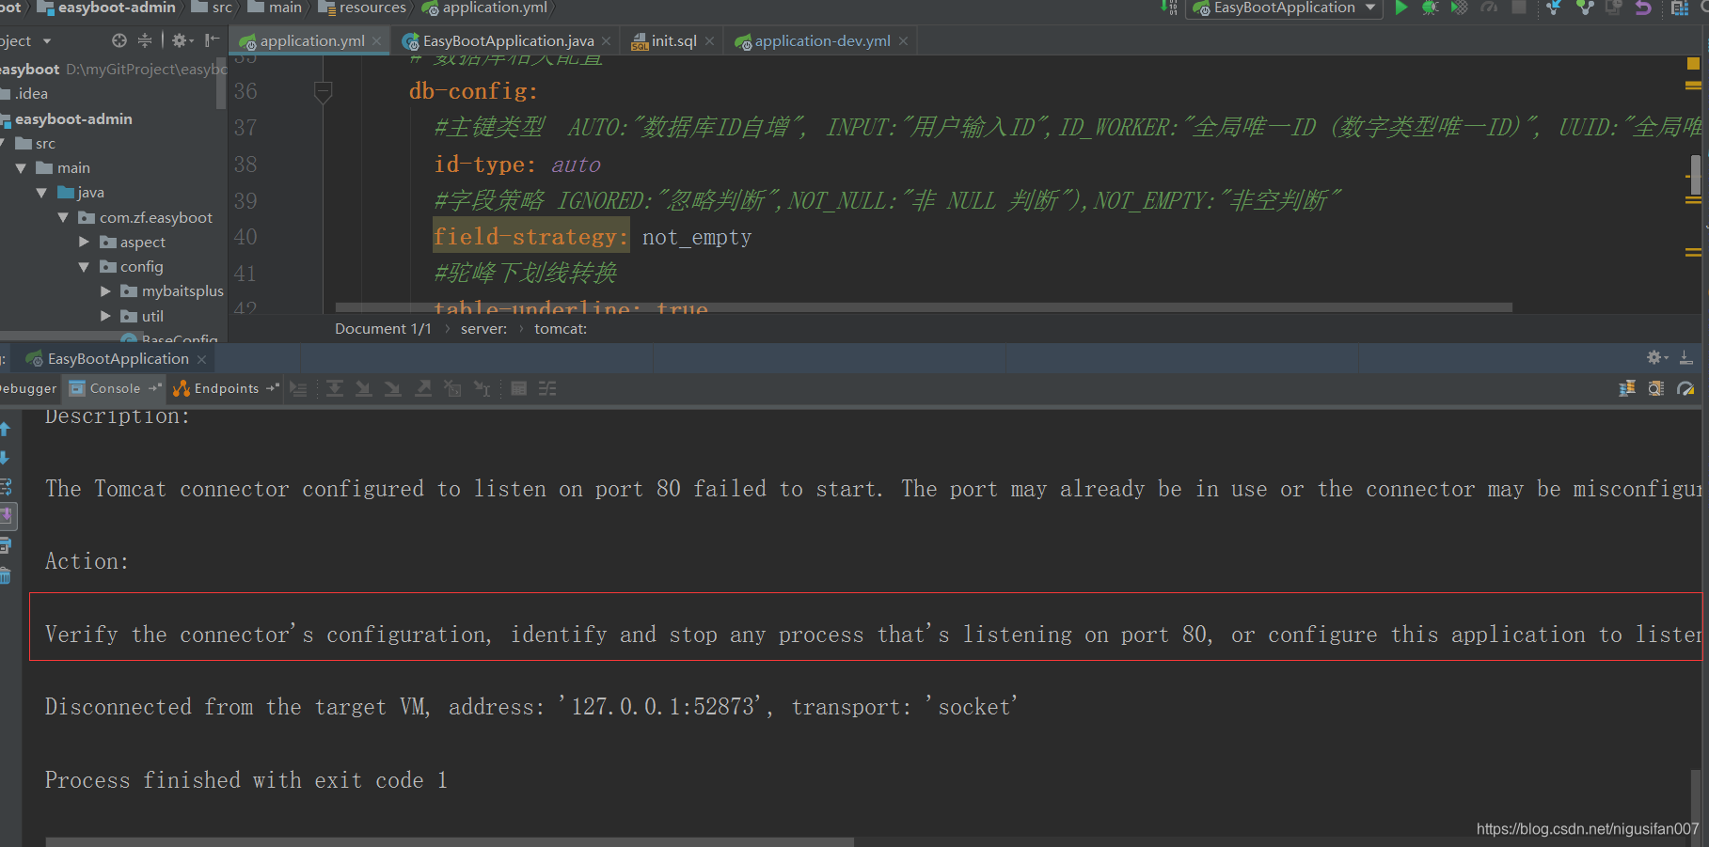
Task: Close the init.sql editor tab
Action: [x=709, y=41]
